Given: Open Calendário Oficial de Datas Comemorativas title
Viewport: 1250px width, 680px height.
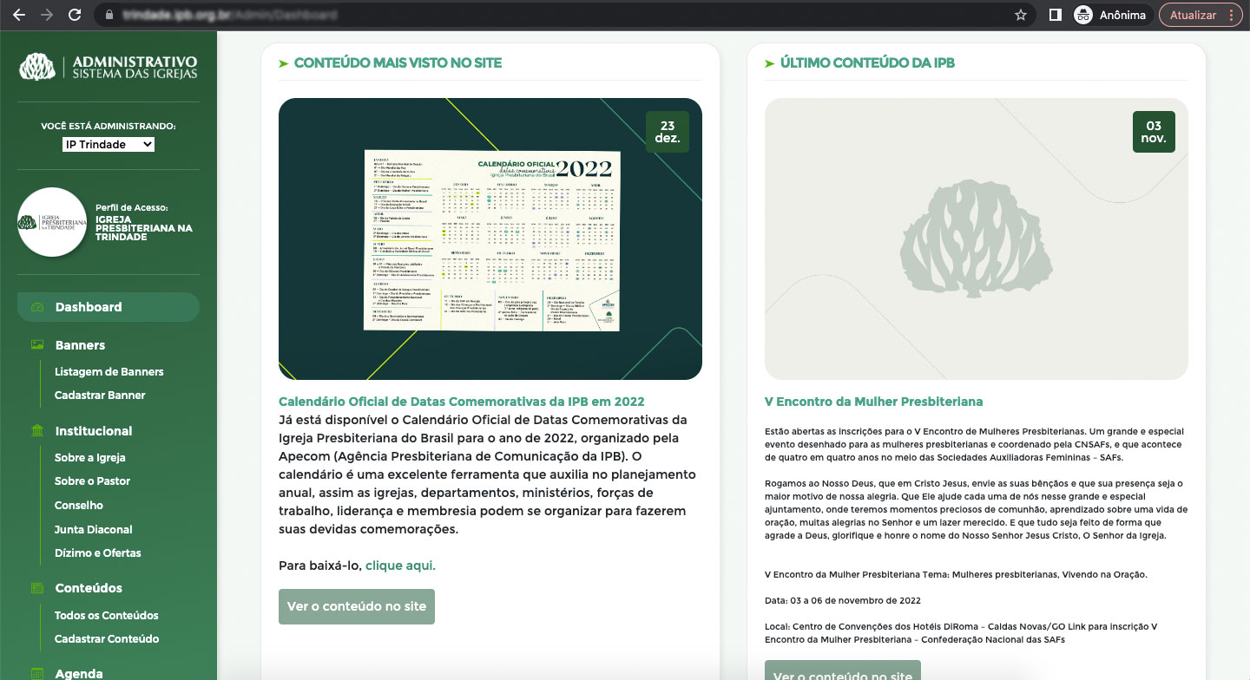Looking at the screenshot, I should point(461,402).
